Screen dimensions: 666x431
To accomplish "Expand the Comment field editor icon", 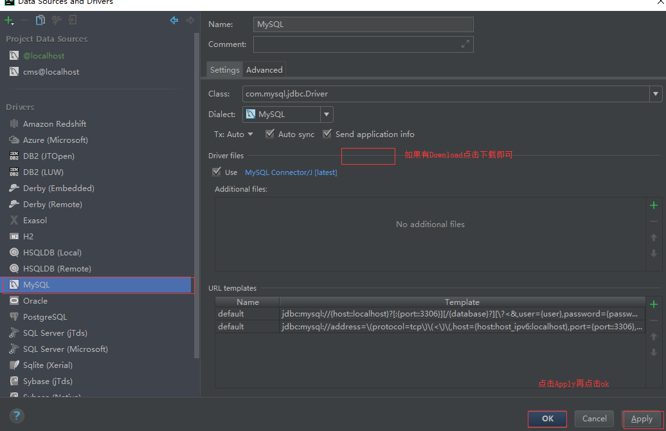I will pyautogui.click(x=465, y=44).
